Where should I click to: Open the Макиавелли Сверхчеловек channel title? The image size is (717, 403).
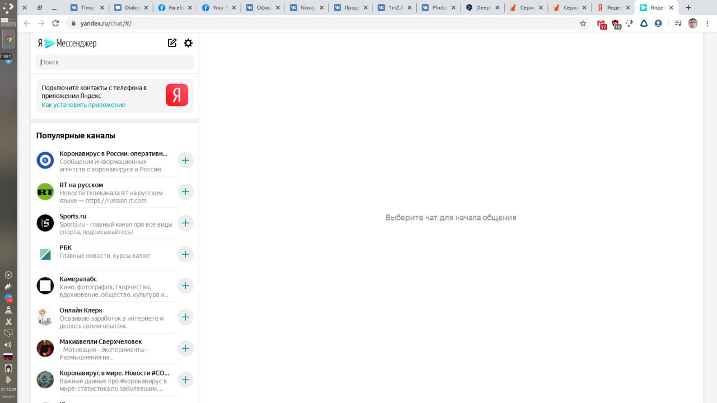click(x=101, y=341)
